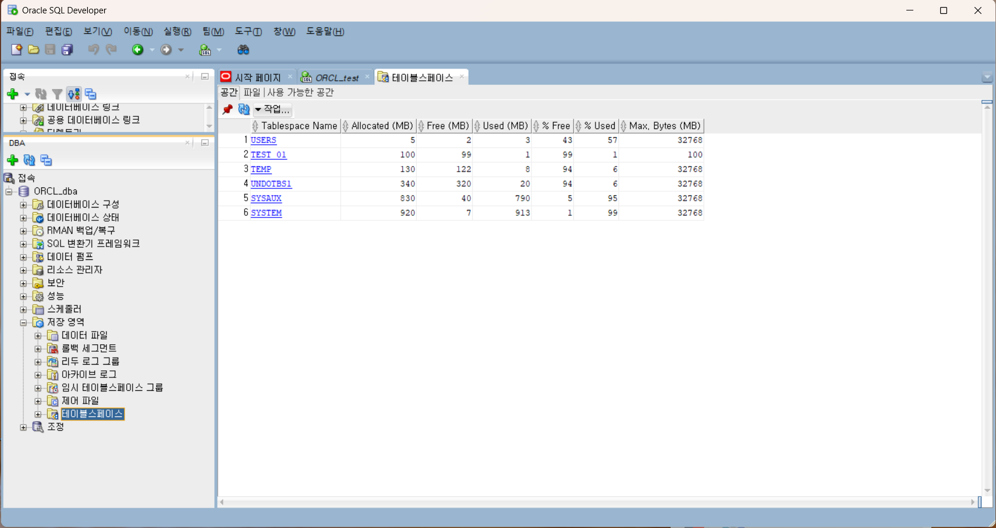Open the tab list dropdown at far right

987,77
